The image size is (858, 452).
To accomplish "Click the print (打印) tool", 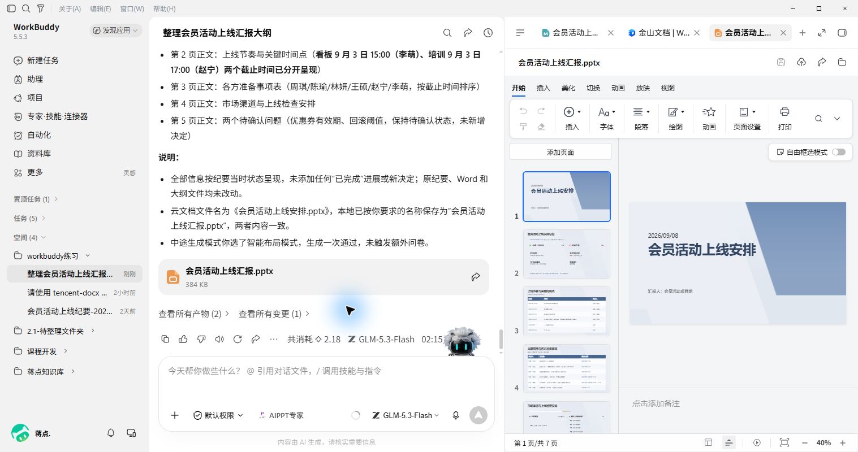I will pyautogui.click(x=784, y=119).
